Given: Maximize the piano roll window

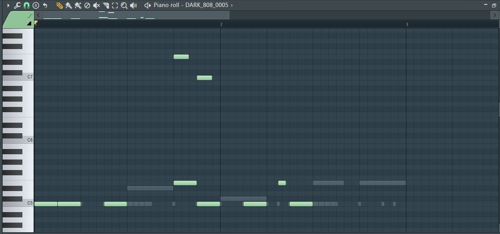Looking at the screenshot, I should coord(494,5).
